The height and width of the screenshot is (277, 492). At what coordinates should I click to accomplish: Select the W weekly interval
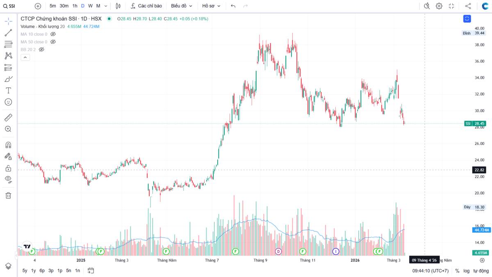90,6
